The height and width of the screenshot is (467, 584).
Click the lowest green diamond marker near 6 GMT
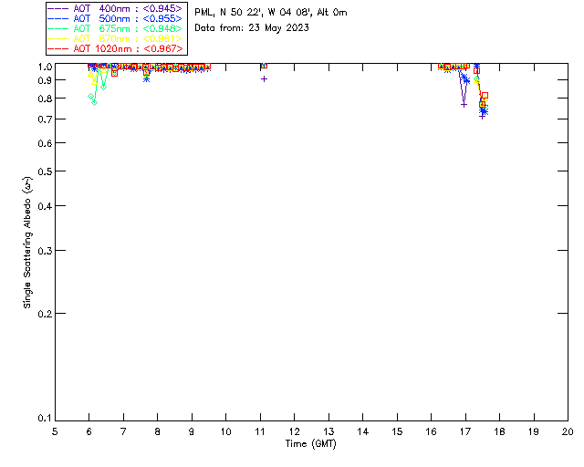pos(95,102)
